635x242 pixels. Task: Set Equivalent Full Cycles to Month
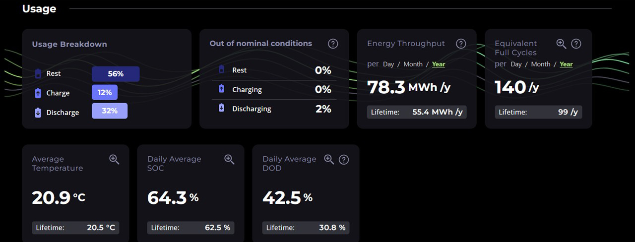point(540,64)
